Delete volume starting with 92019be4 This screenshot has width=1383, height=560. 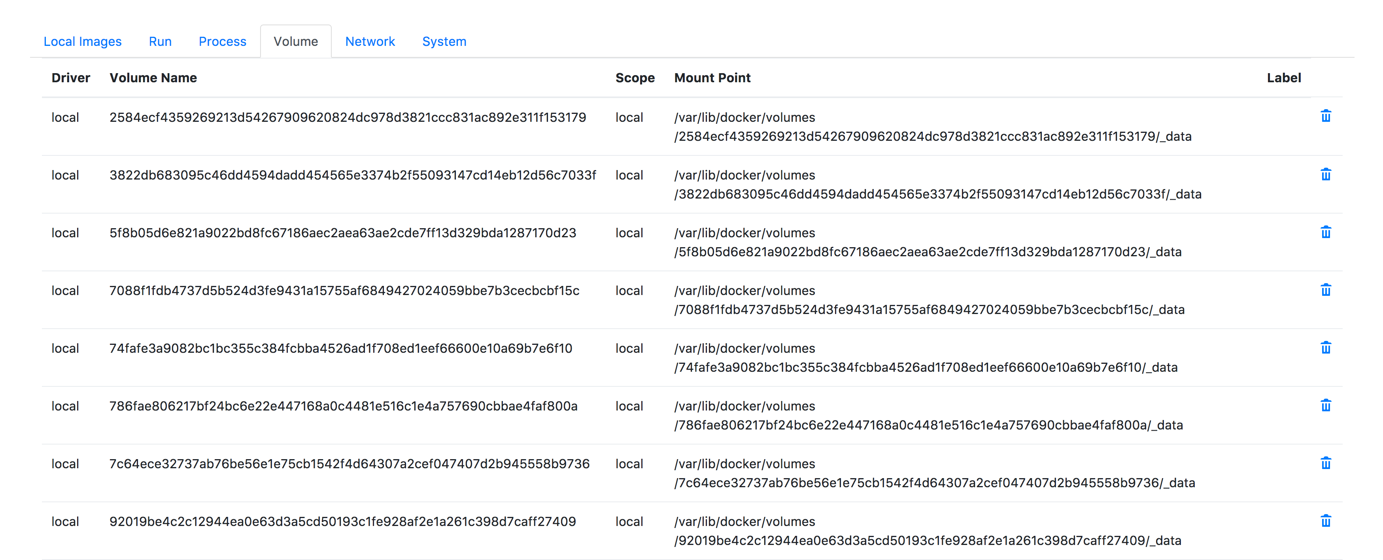tap(1325, 521)
